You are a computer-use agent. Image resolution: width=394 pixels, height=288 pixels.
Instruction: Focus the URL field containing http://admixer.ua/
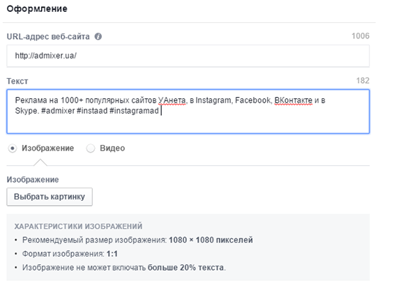188,56
